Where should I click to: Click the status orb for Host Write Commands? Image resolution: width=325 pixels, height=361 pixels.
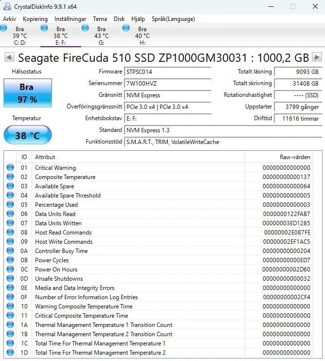(10, 241)
